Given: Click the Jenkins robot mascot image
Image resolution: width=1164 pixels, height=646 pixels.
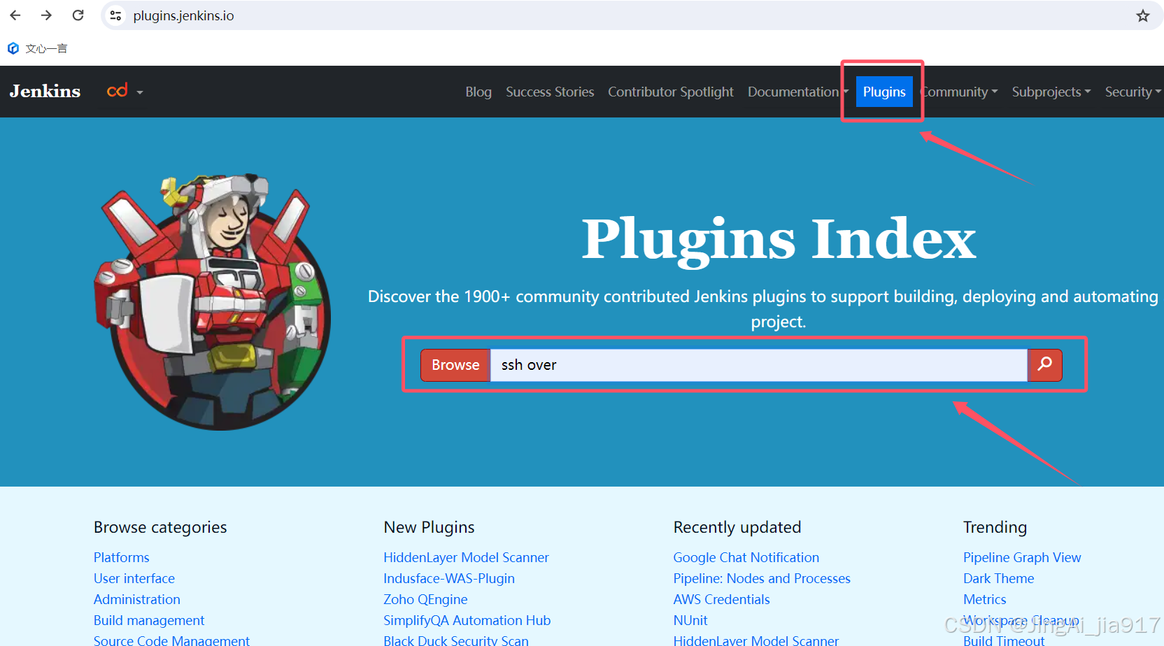Looking at the screenshot, I should click(x=213, y=301).
